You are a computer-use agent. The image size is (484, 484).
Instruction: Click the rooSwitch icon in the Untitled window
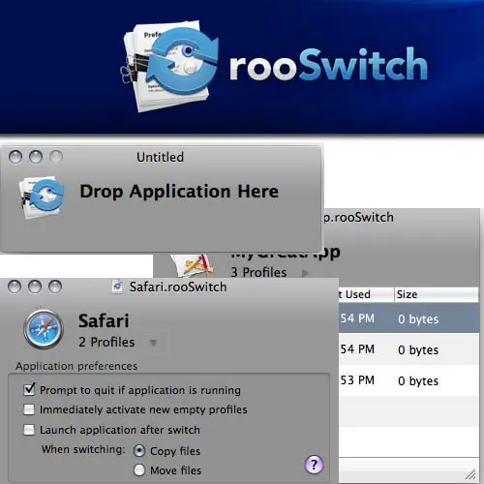tap(42, 197)
